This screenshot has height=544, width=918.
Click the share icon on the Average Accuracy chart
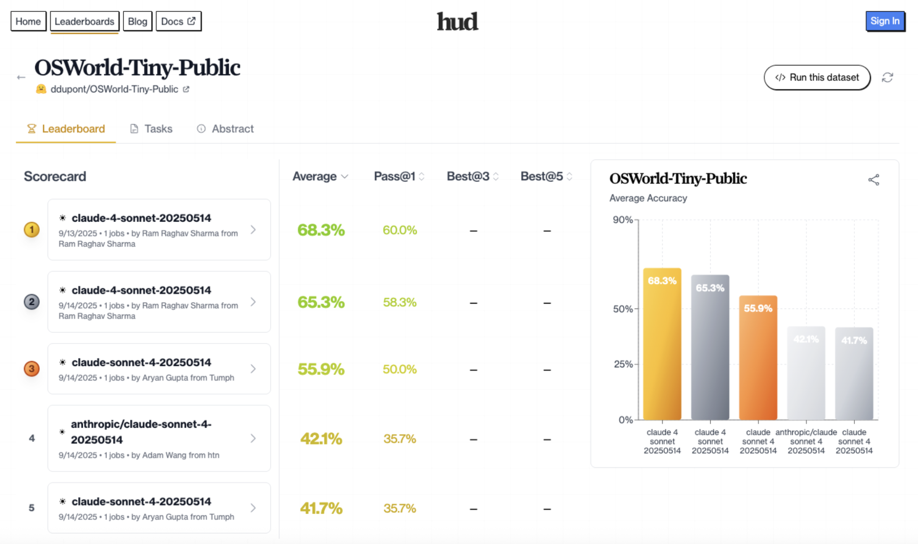click(x=874, y=179)
